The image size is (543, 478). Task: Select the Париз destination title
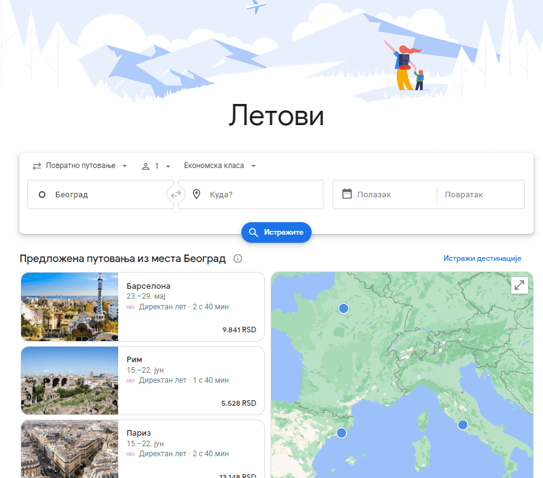[139, 433]
